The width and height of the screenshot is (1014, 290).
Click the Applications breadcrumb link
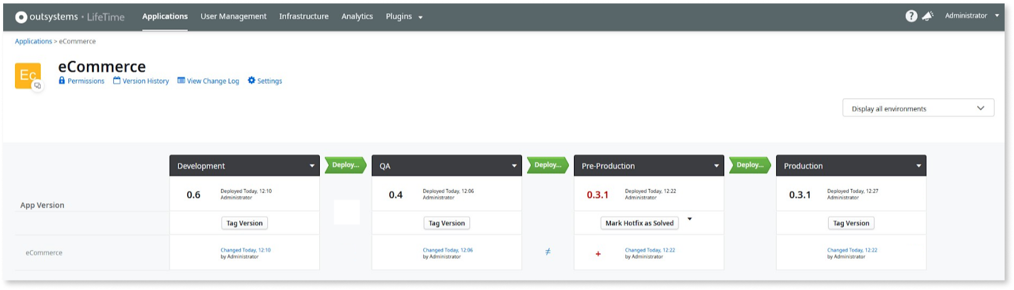point(33,41)
